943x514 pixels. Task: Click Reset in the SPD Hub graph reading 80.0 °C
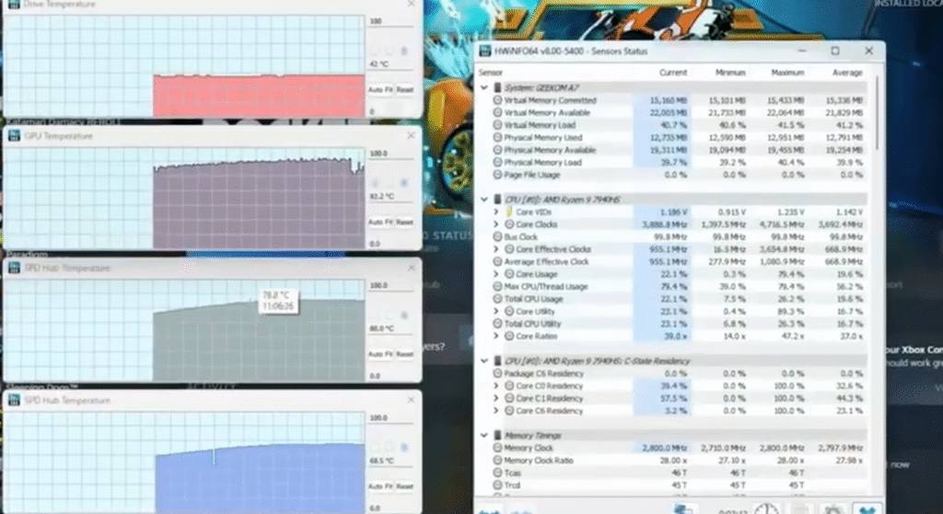tap(405, 354)
